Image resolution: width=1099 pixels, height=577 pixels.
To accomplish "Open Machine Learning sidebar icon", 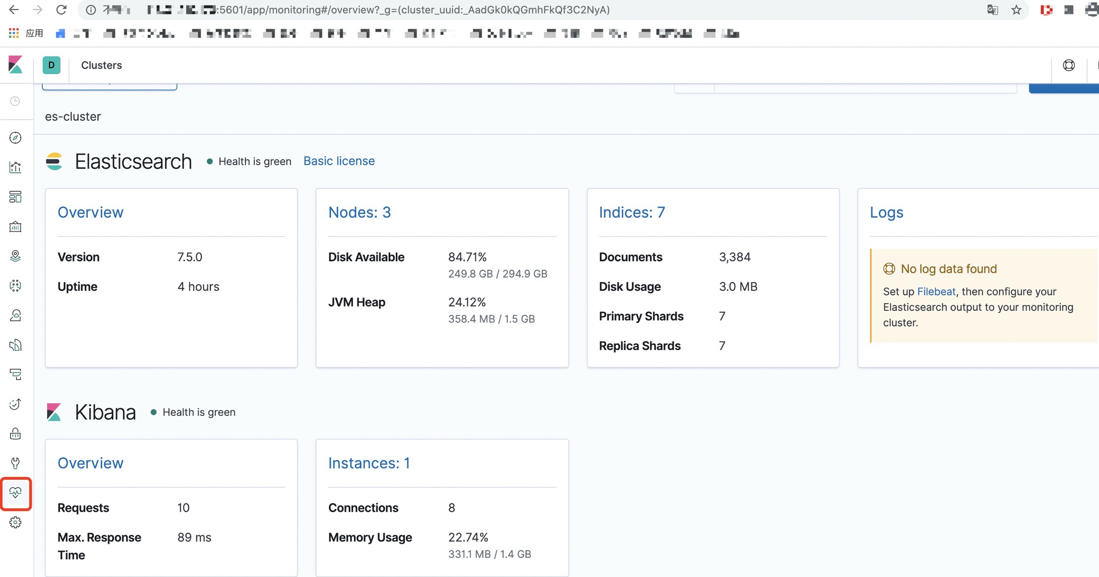I will tap(15, 286).
